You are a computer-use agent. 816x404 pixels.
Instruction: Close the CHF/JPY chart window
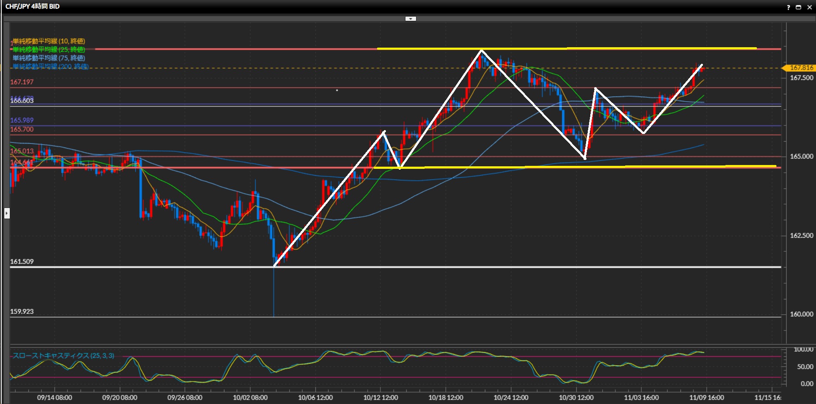coord(810,7)
